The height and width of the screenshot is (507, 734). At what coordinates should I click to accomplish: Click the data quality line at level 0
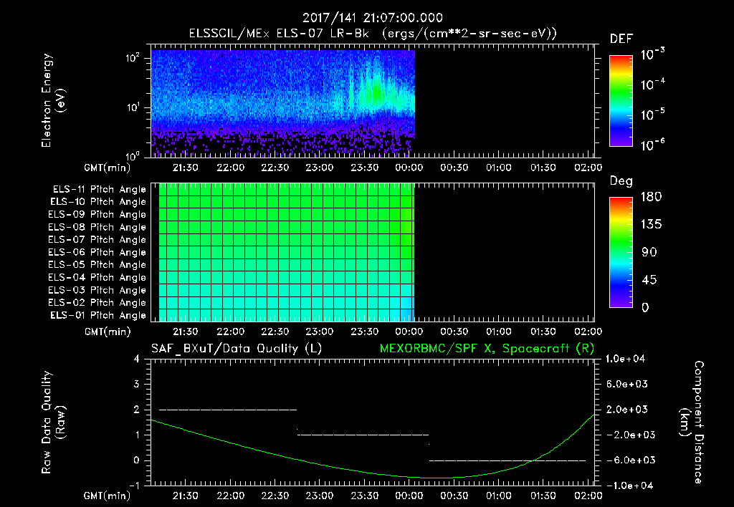point(507,460)
